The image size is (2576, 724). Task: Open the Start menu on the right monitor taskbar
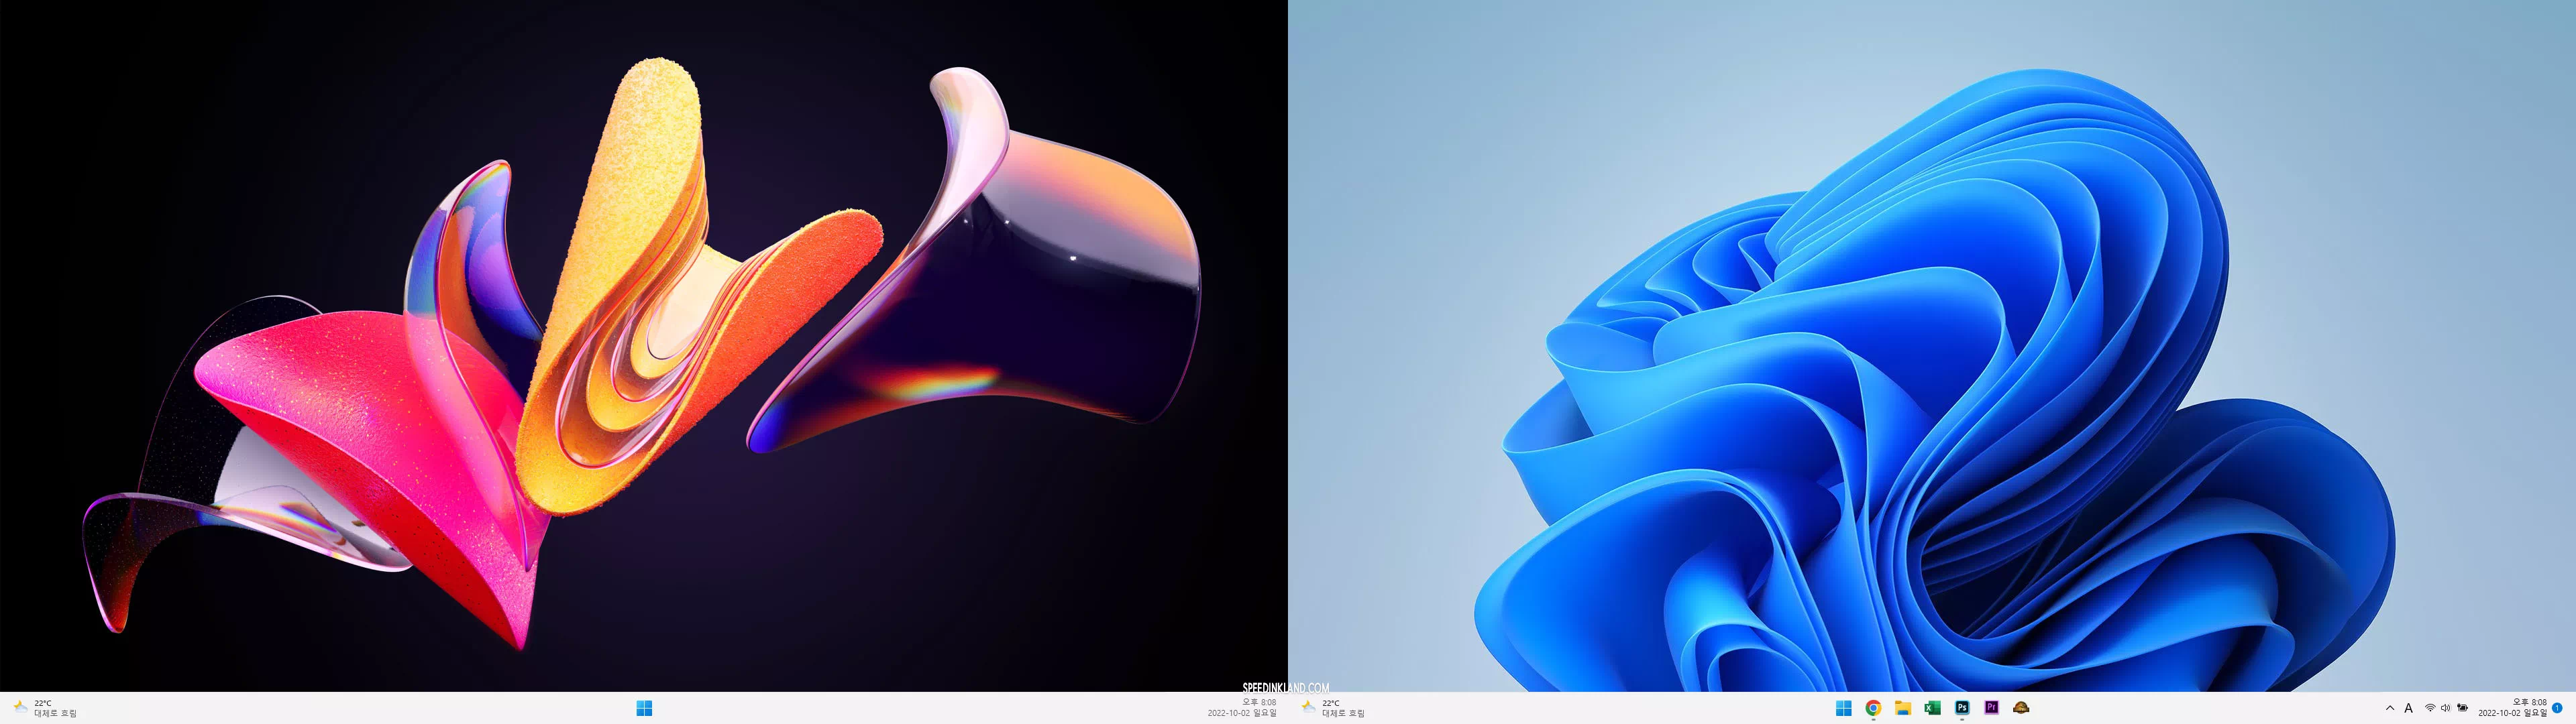[1843, 708]
